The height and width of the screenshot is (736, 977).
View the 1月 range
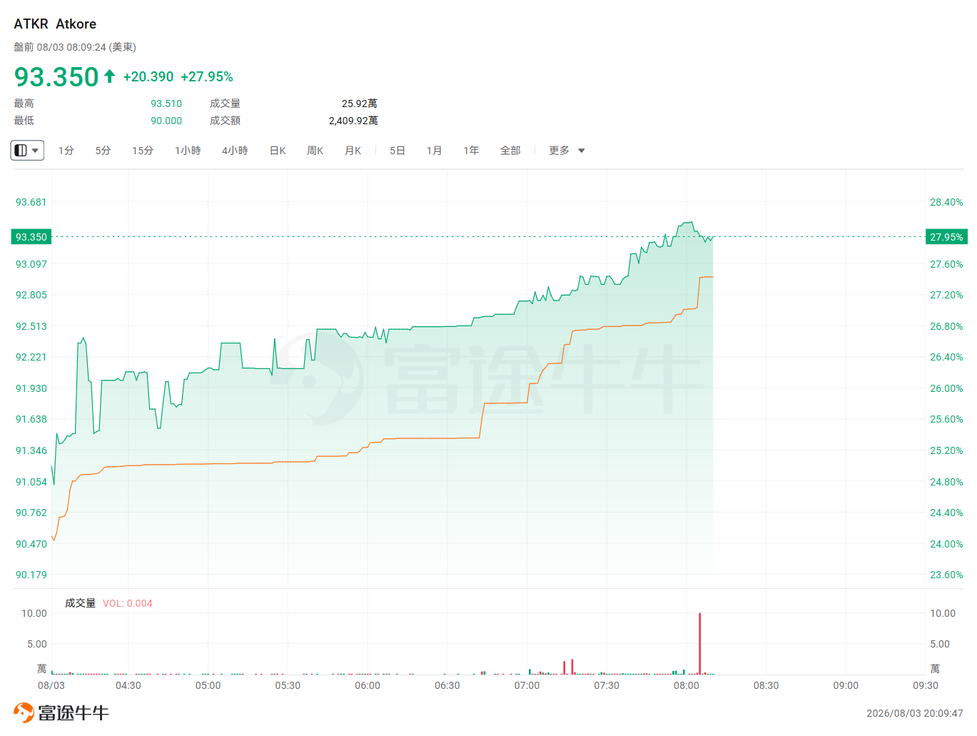(x=434, y=151)
